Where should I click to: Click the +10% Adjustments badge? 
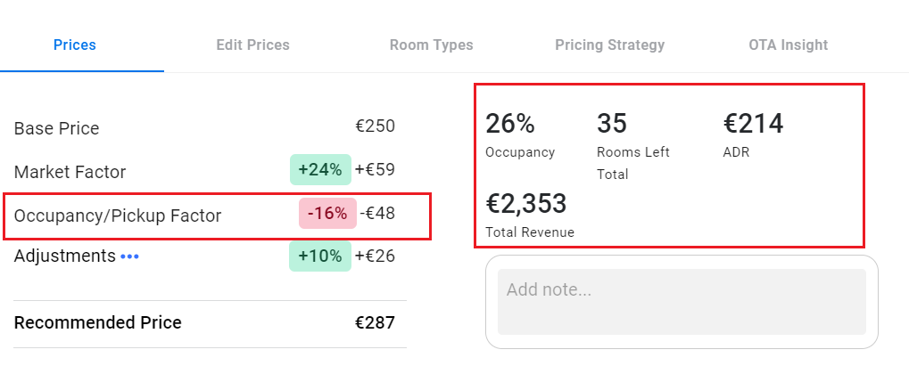320,256
